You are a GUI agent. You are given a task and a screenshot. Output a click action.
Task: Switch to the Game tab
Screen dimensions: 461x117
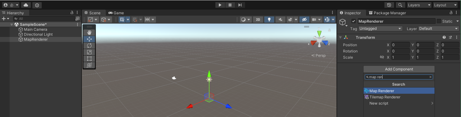(x=116, y=13)
